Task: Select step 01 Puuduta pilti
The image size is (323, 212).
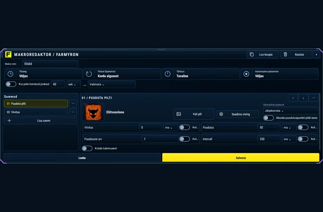Action: tap(36, 103)
